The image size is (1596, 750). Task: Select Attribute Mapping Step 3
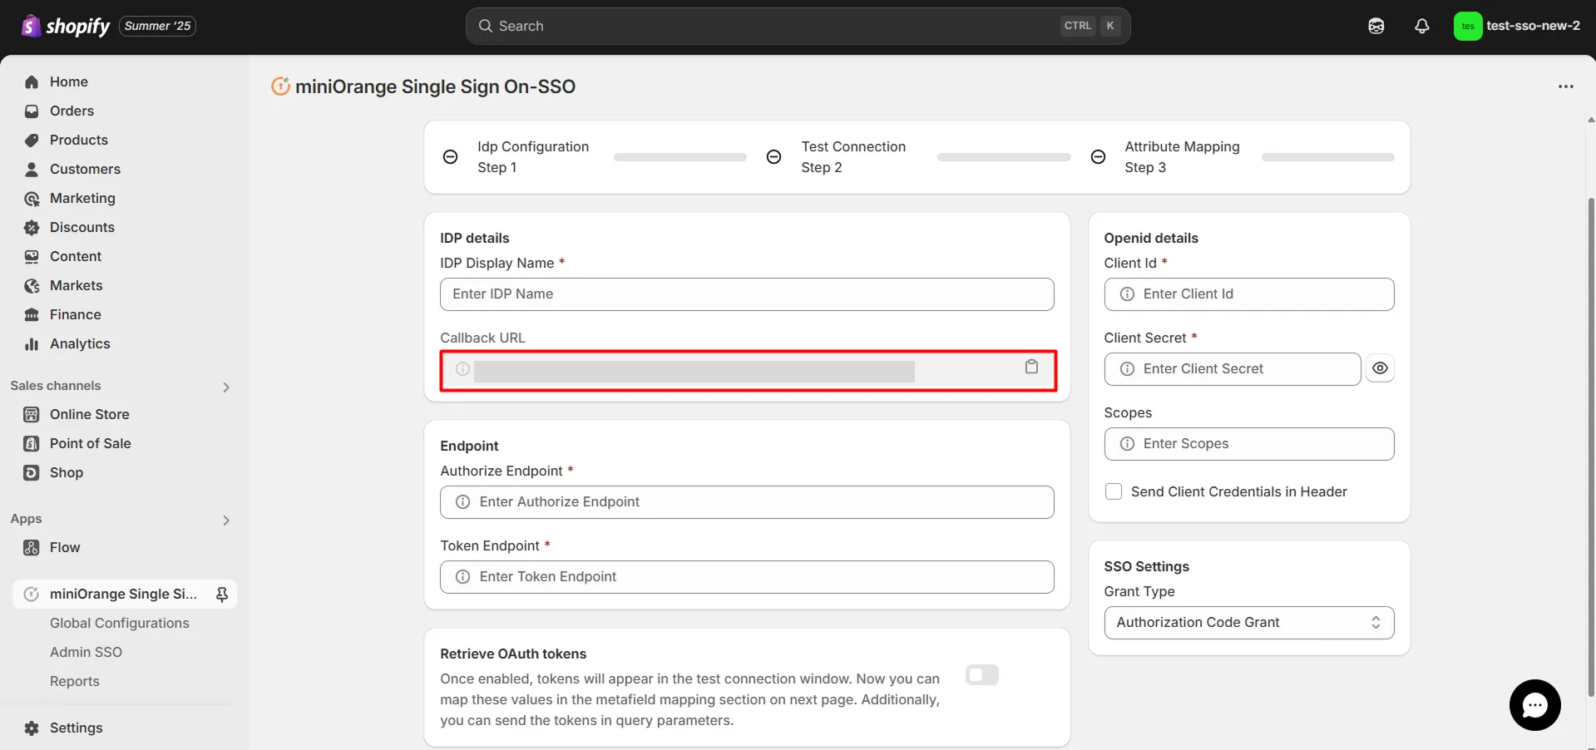coord(1182,156)
